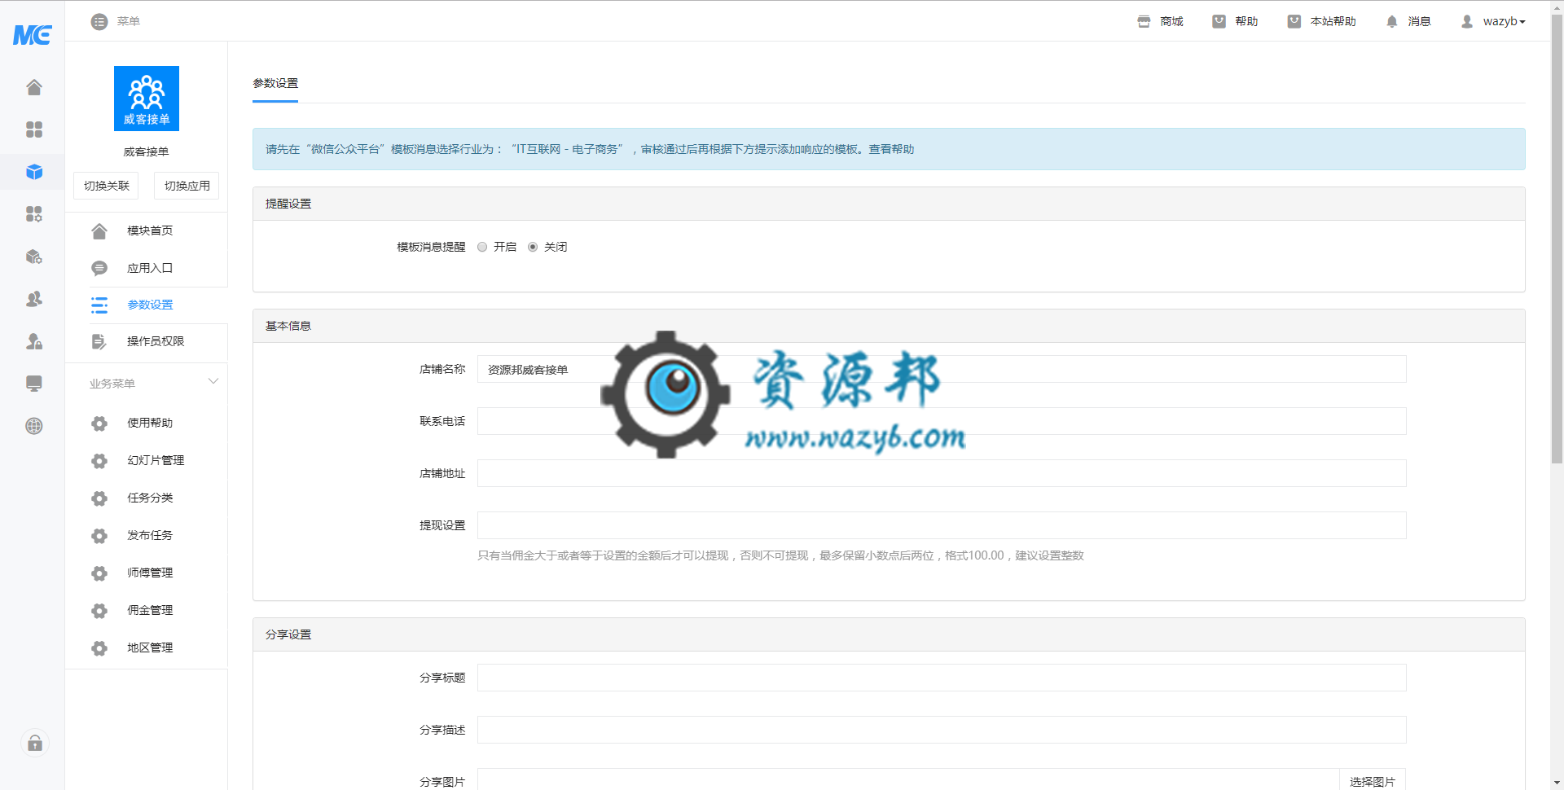Viewport: 1564px width, 790px height.
Task: Click the 应用入口 chat bubble icon
Action: (x=99, y=268)
